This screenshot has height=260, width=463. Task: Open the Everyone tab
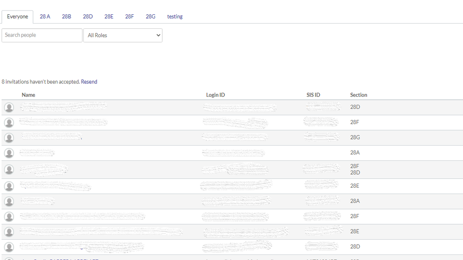tap(18, 17)
